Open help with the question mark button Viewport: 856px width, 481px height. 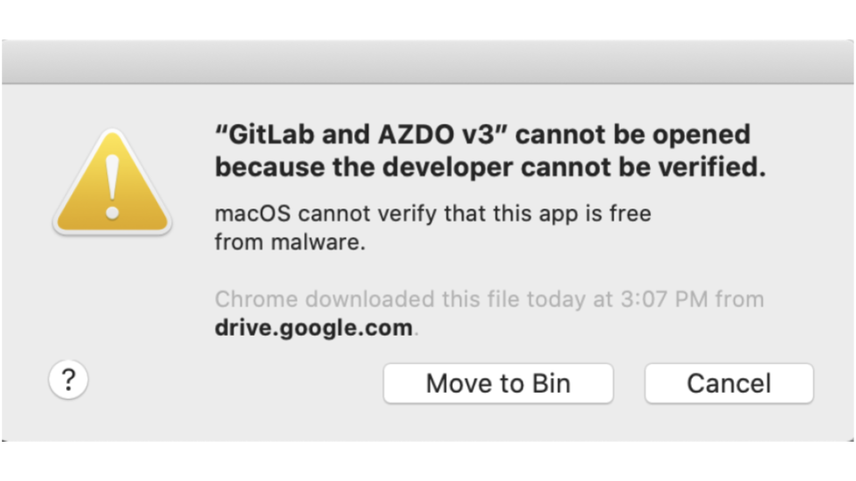point(69,379)
